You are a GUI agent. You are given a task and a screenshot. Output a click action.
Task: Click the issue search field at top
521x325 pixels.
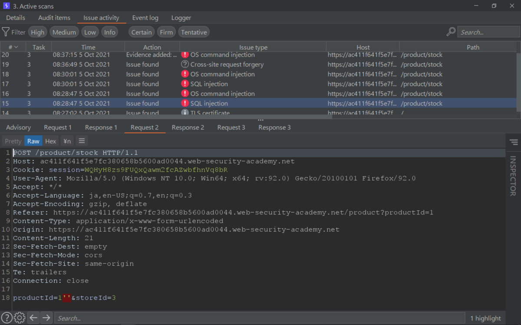(488, 32)
